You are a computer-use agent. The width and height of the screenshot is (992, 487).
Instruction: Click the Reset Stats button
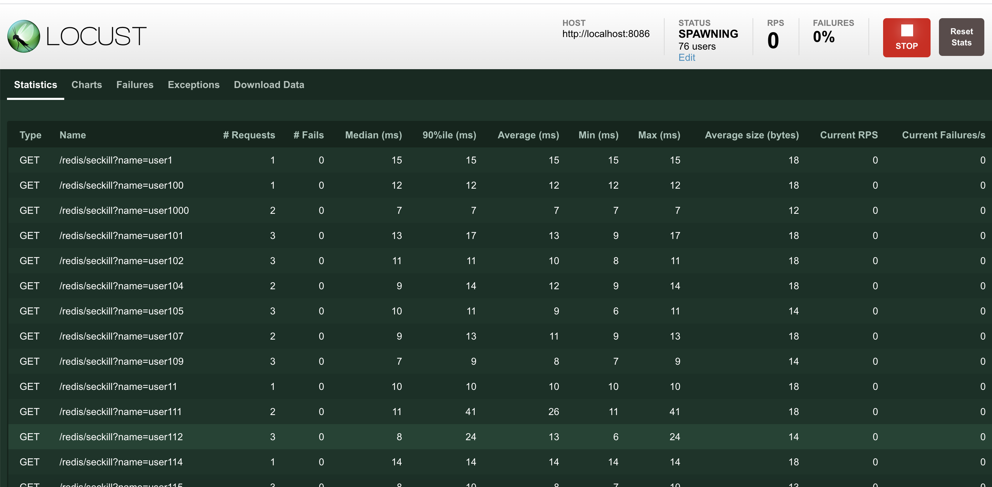(x=961, y=37)
